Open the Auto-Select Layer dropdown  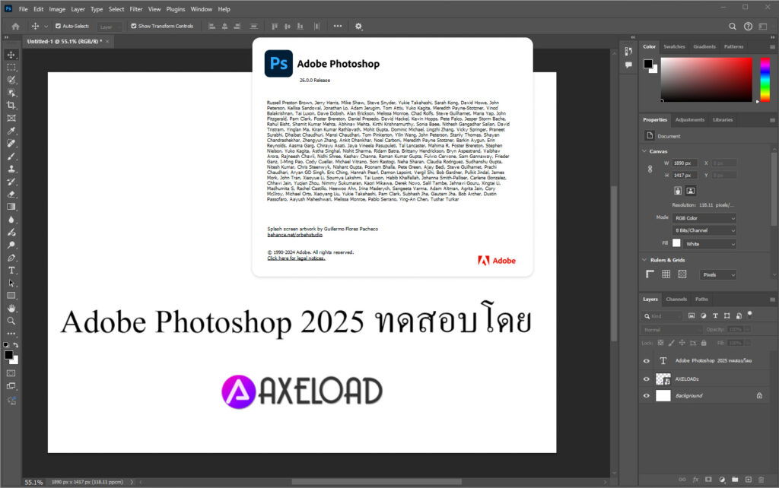click(x=108, y=27)
